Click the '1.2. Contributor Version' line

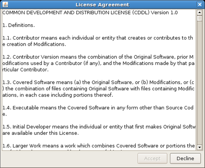[98, 57]
